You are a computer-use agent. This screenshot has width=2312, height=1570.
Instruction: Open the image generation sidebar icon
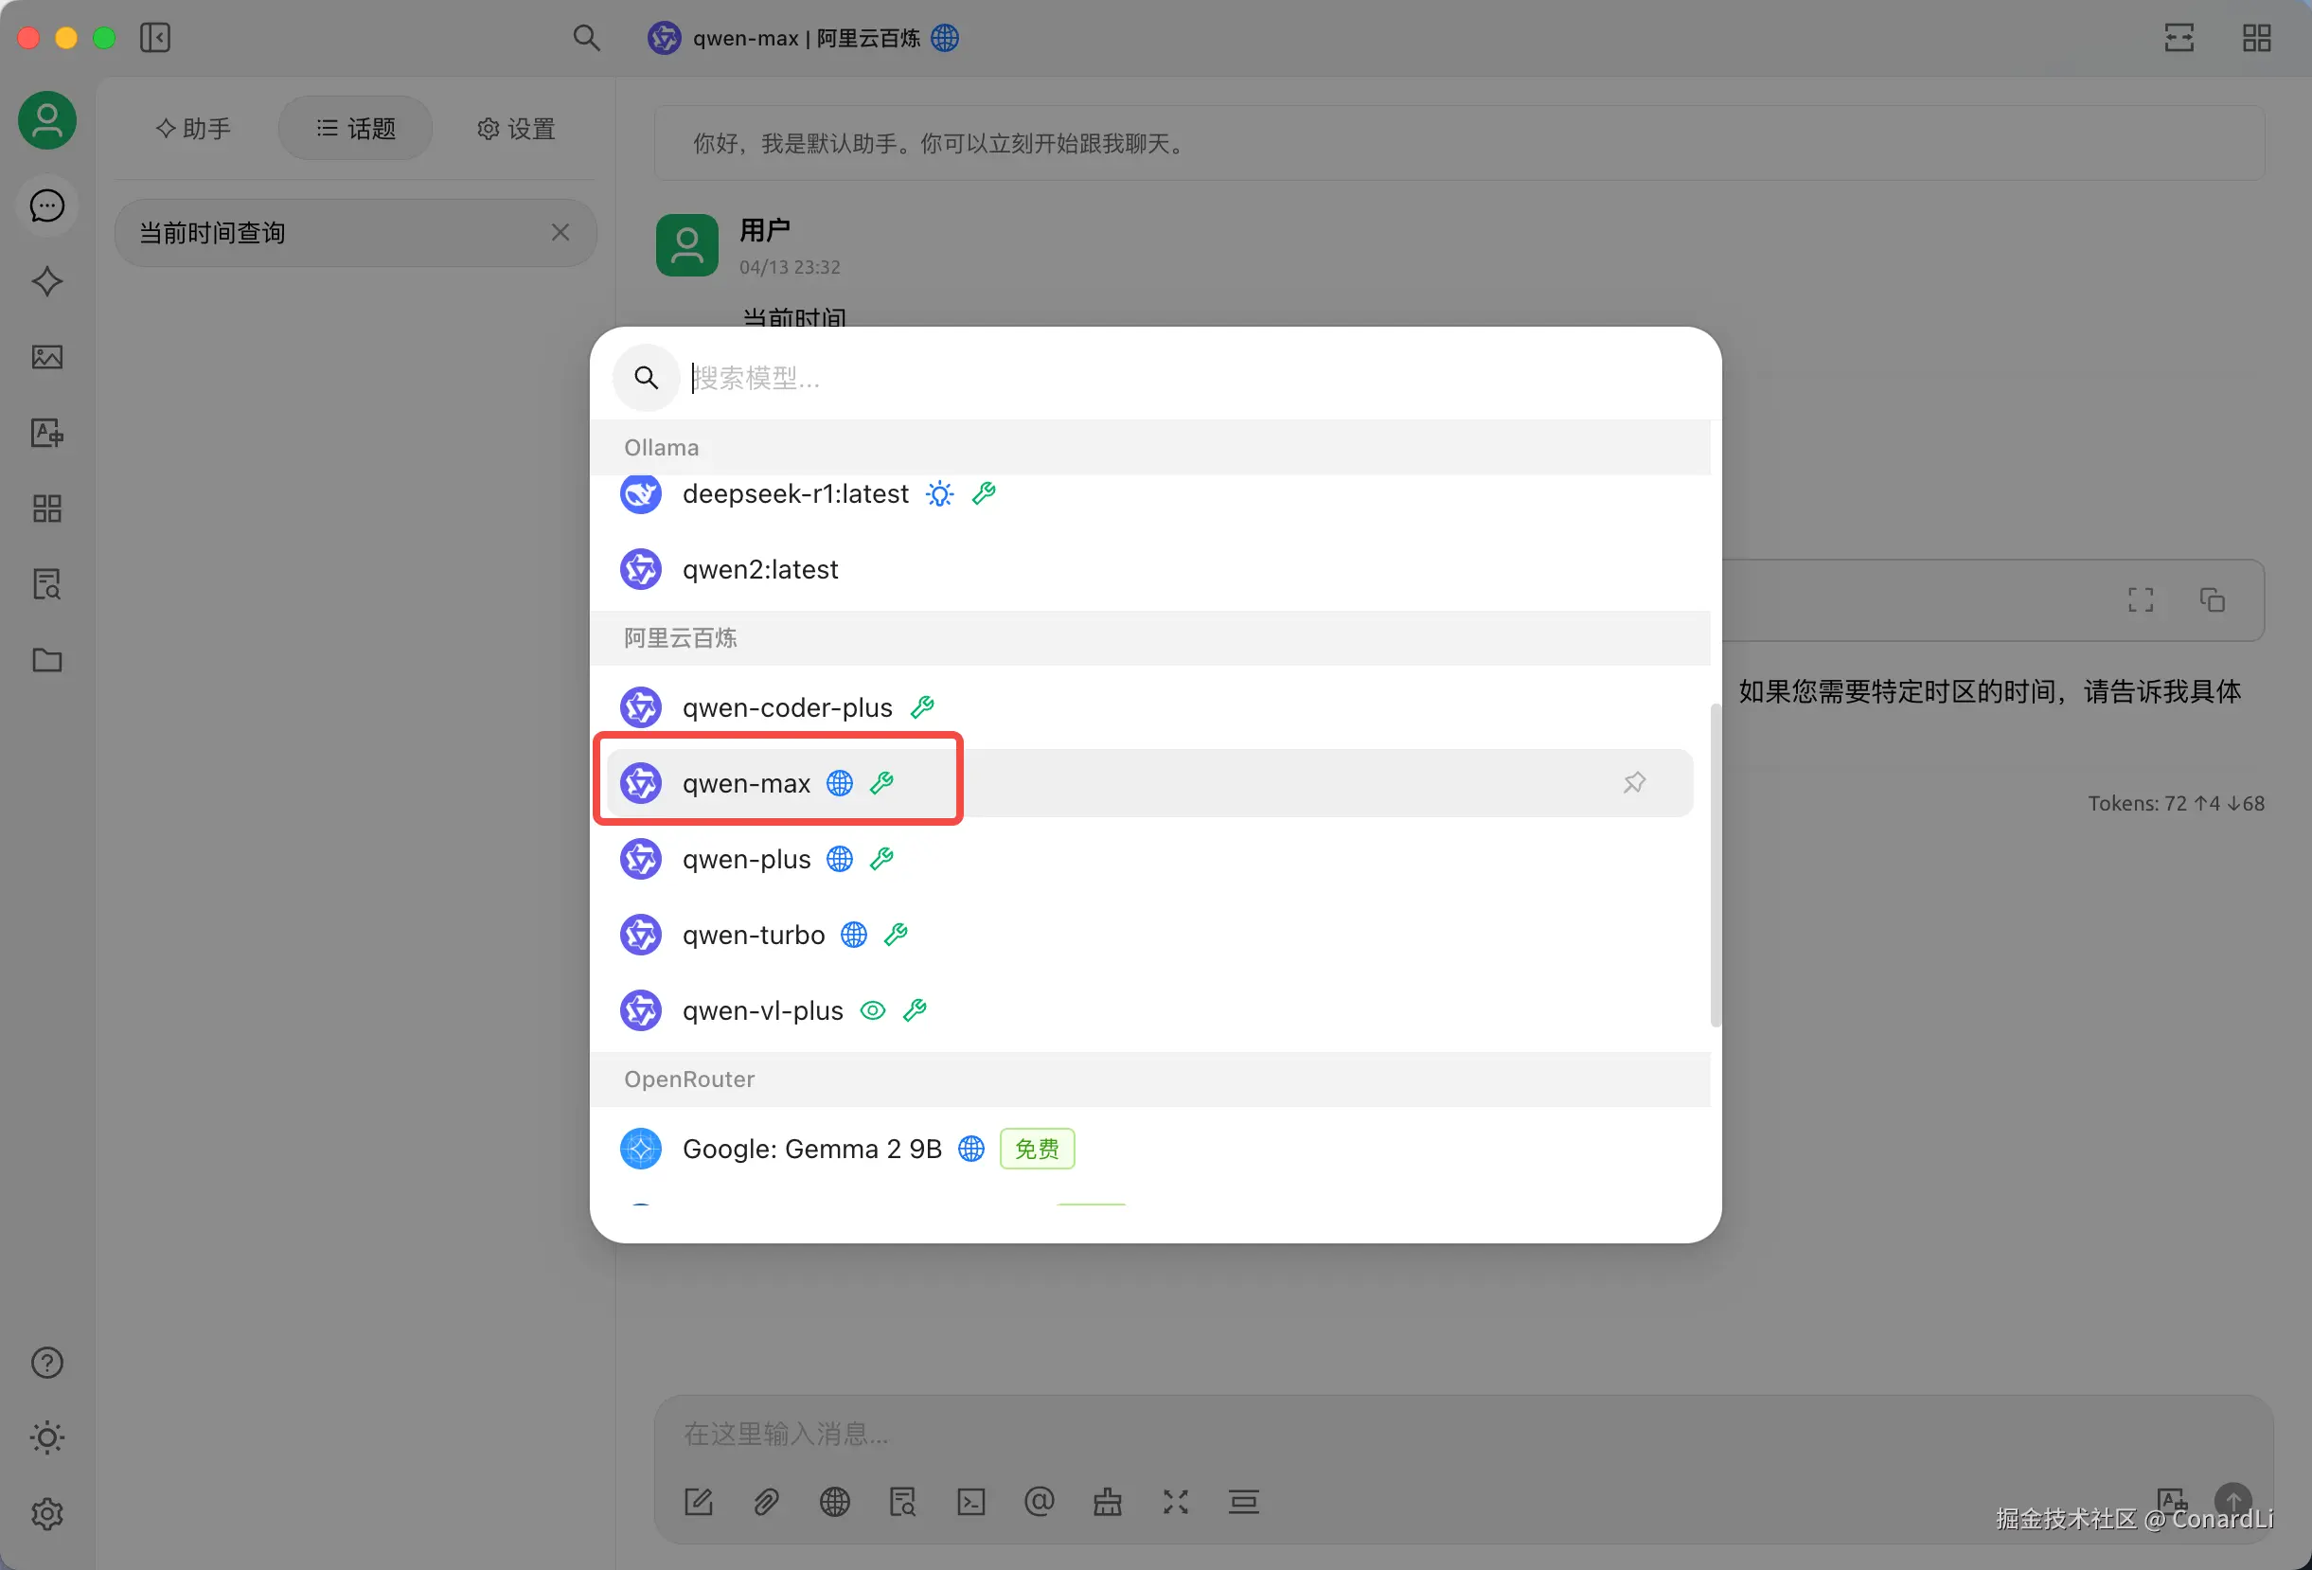point(46,357)
